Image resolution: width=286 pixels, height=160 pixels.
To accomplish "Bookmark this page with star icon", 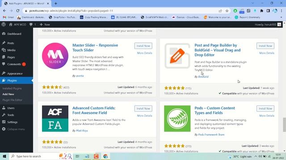I will (227, 11).
